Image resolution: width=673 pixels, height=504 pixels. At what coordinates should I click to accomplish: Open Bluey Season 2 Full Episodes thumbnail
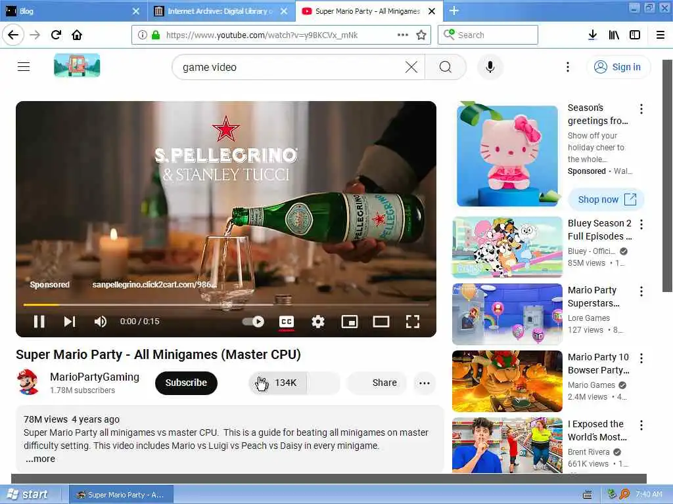coord(507,247)
